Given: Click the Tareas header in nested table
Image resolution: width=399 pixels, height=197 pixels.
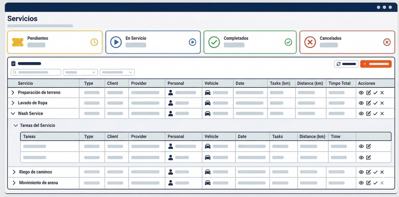Looking at the screenshot, I should (x=29, y=137).
